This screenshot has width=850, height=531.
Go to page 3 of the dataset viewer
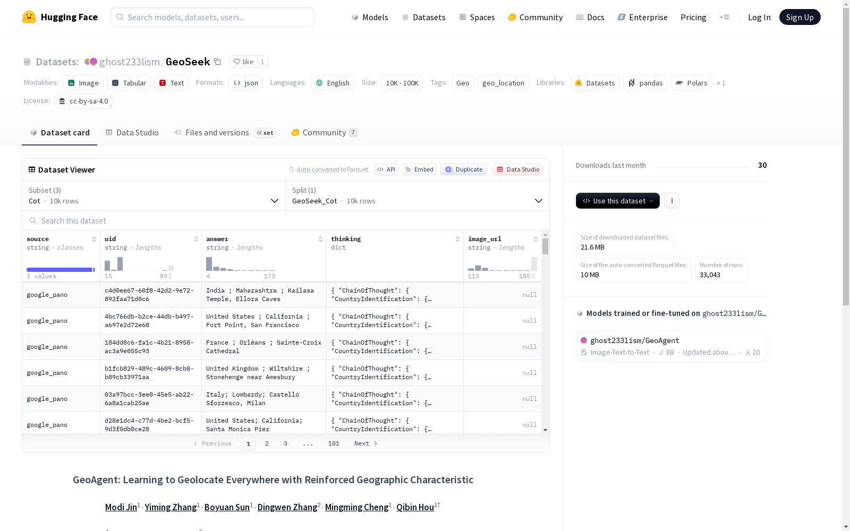pyautogui.click(x=285, y=443)
